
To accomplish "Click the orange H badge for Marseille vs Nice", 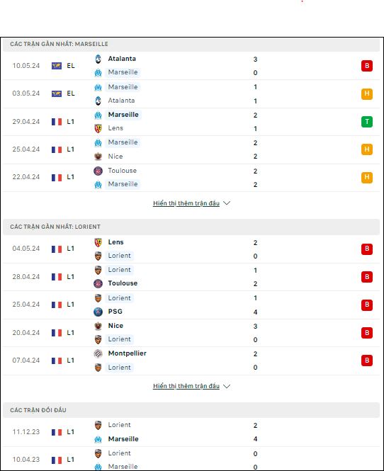I will (367, 149).
